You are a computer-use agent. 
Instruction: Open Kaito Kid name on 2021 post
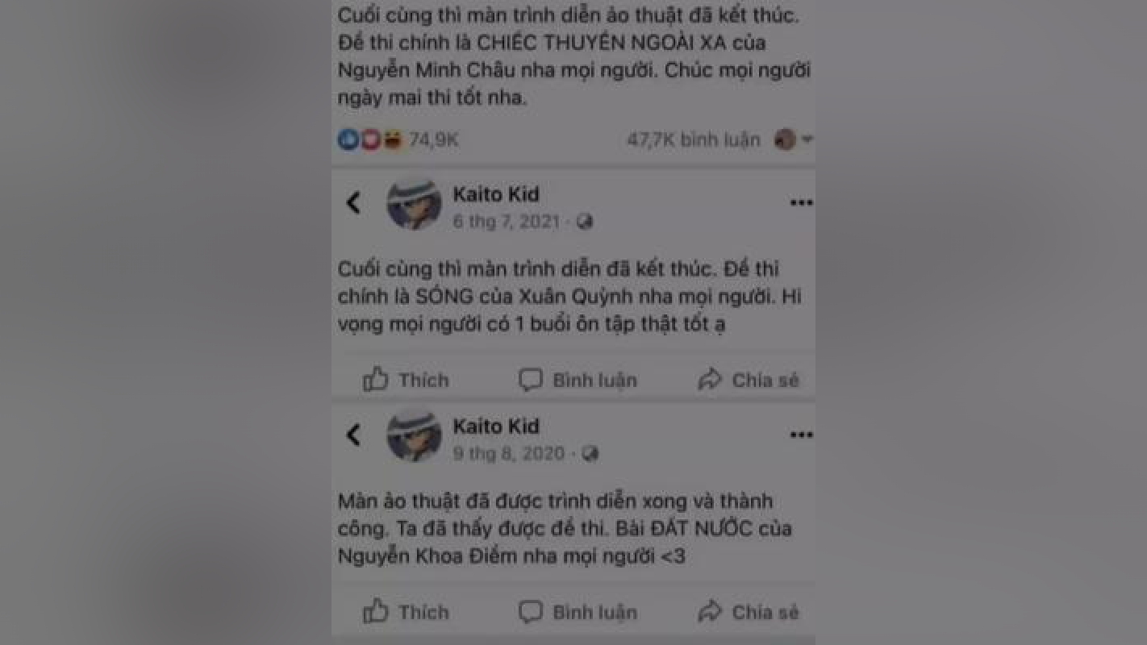pos(496,194)
